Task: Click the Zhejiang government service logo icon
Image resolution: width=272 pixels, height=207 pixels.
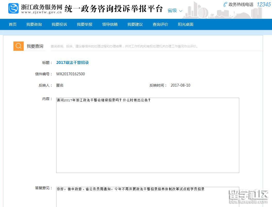Action: click(x=13, y=9)
